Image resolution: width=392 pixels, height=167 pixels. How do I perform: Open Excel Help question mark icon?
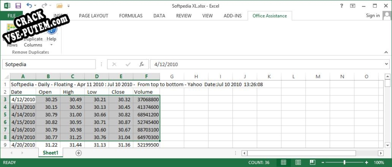point(342,6)
